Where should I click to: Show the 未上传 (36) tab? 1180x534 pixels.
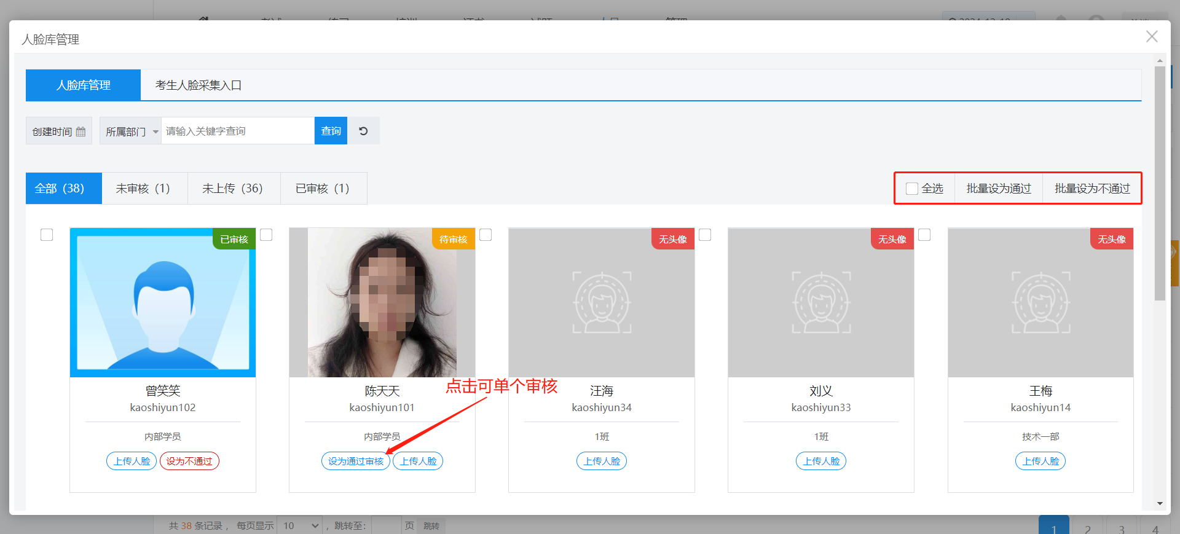pyautogui.click(x=233, y=189)
